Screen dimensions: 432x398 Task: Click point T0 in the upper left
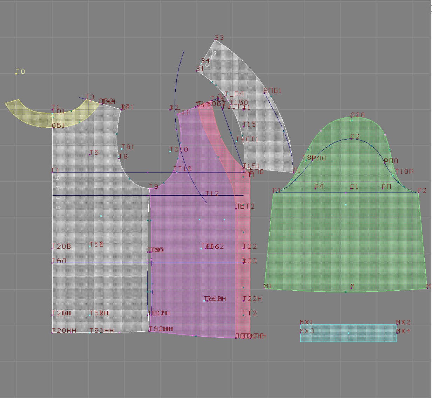[x=16, y=74]
